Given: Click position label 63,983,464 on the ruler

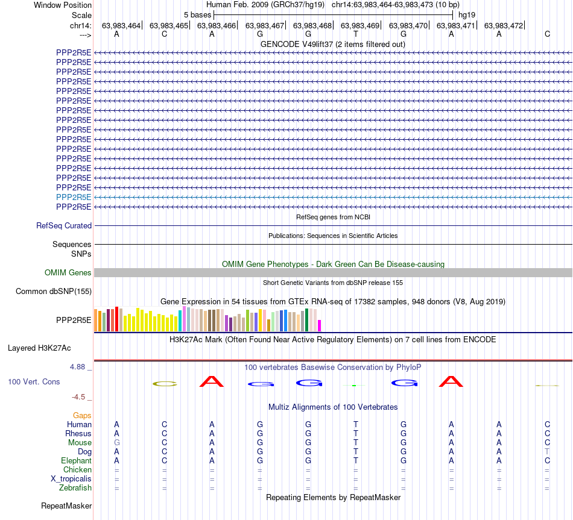Looking at the screenshot, I should click(x=121, y=25).
